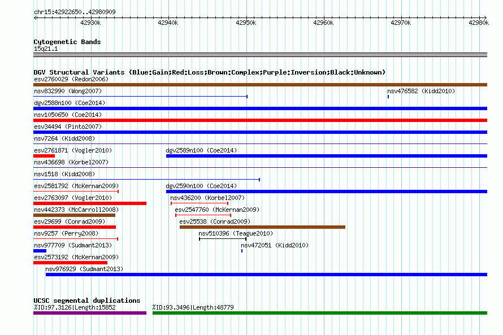Image resolution: width=503 pixels, height=335 pixels.
Task: Click the 42950k ruler tick label
Action: 246,23
